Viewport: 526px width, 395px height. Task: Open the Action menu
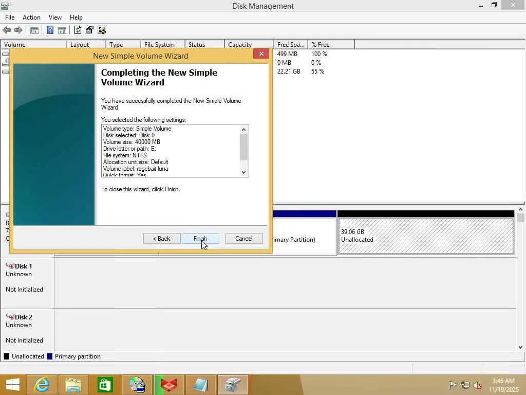(31, 17)
